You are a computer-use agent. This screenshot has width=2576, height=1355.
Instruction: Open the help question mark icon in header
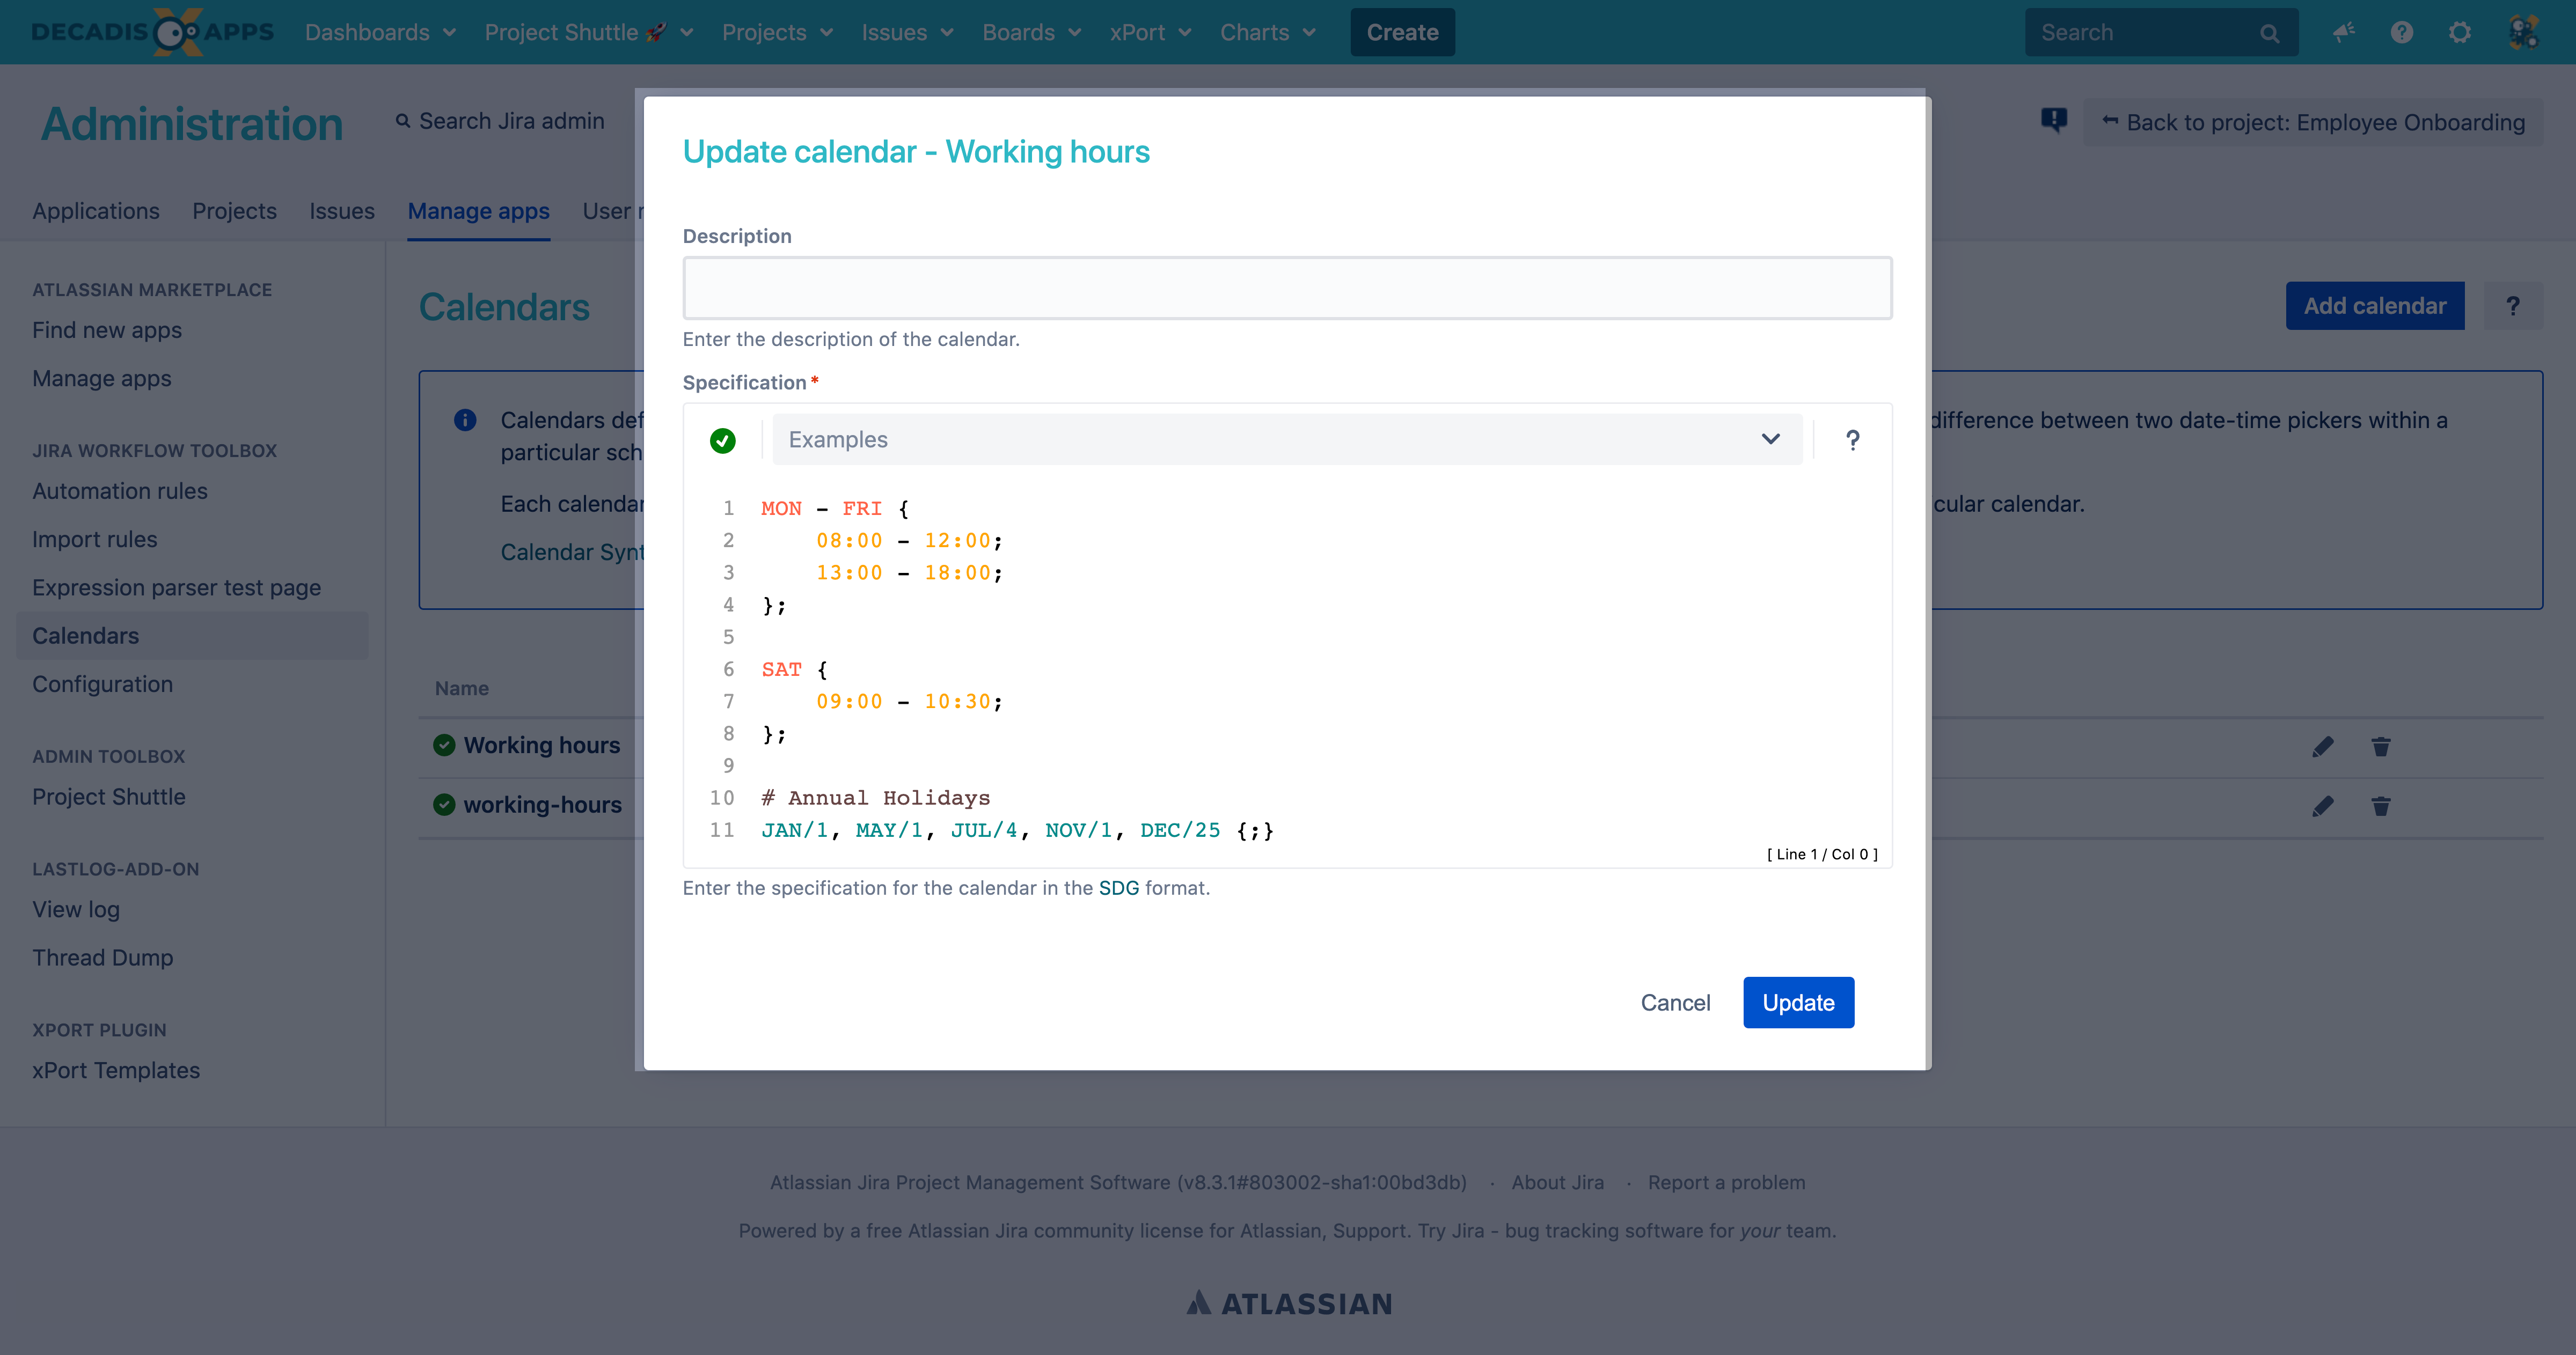(2401, 32)
